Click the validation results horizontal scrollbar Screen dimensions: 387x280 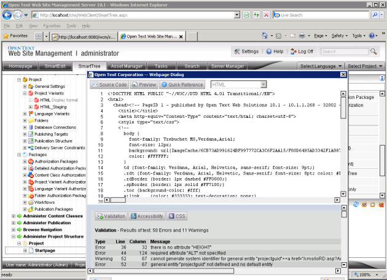(163, 271)
